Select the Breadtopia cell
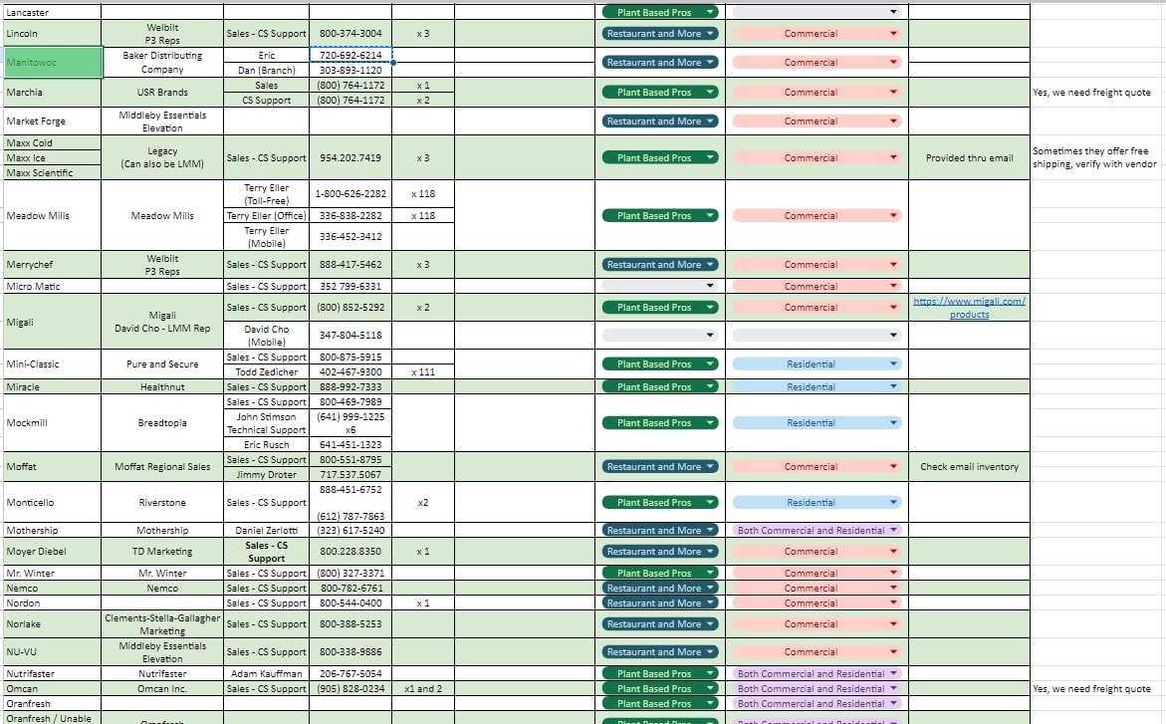 click(x=162, y=422)
